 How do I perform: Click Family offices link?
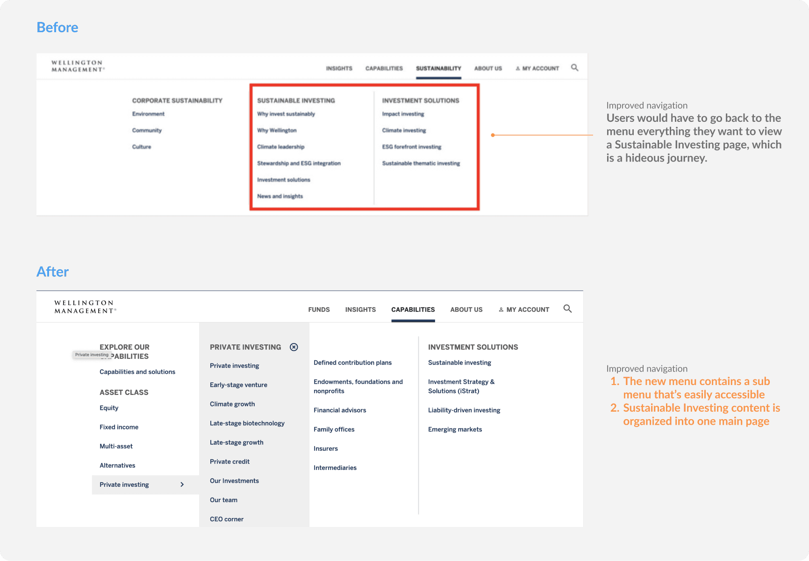pos(334,429)
